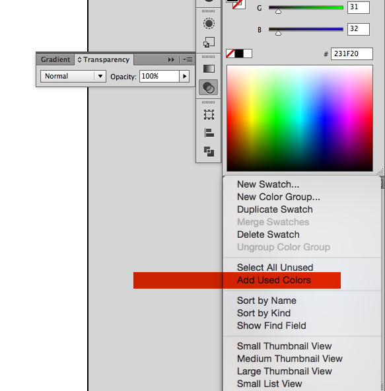Click the black swatch beside None
Viewport: 385px width, 391px height.
pyautogui.click(x=239, y=53)
